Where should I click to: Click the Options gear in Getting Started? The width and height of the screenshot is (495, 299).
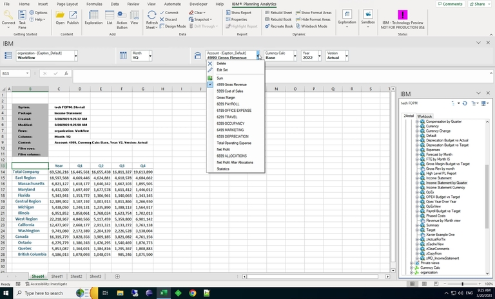pyautogui.click(x=38, y=13)
